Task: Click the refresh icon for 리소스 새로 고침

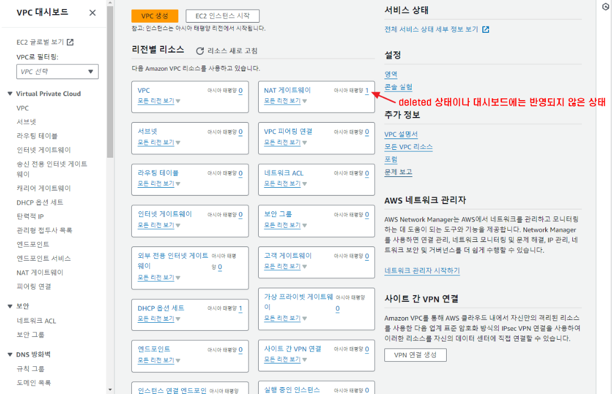Action: point(200,51)
